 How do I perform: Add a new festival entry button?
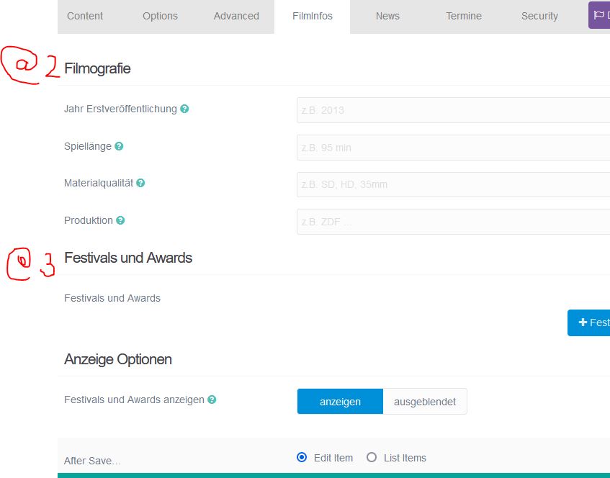pyautogui.click(x=589, y=323)
